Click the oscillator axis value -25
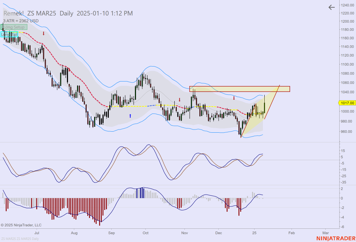356x242 pixels. 343,176
